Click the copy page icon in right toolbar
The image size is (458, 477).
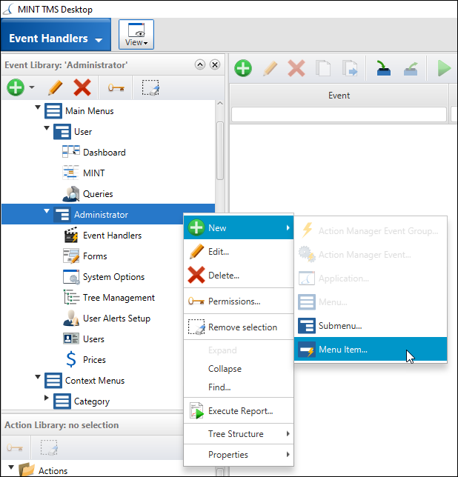(323, 68)
